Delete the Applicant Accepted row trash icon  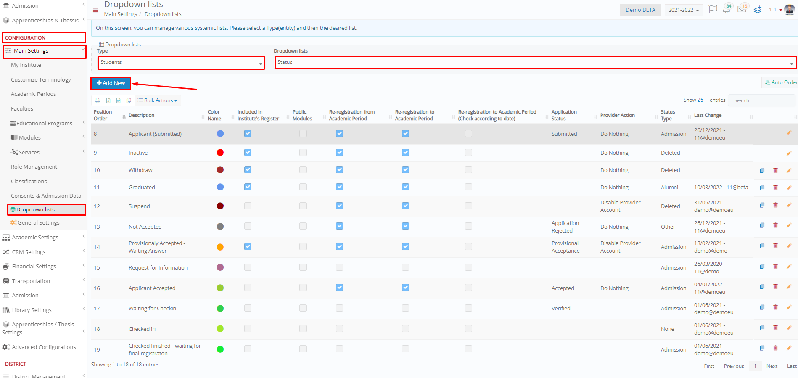click(775, 287)
